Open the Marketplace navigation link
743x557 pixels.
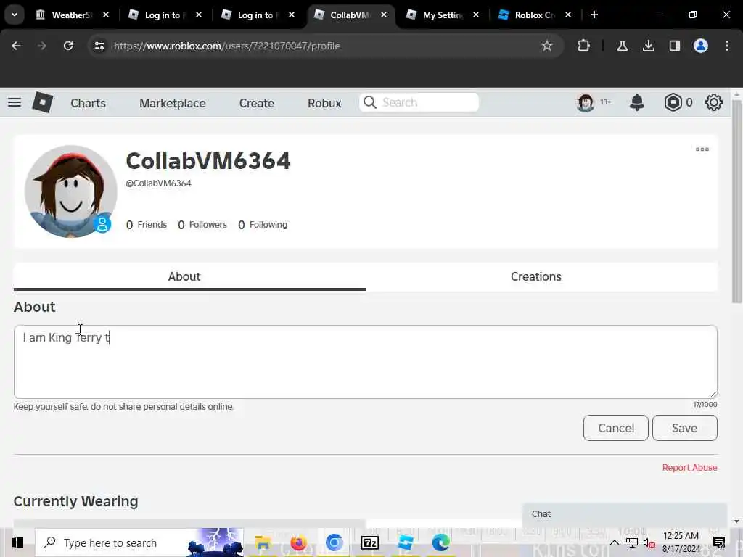pos(173,103)
